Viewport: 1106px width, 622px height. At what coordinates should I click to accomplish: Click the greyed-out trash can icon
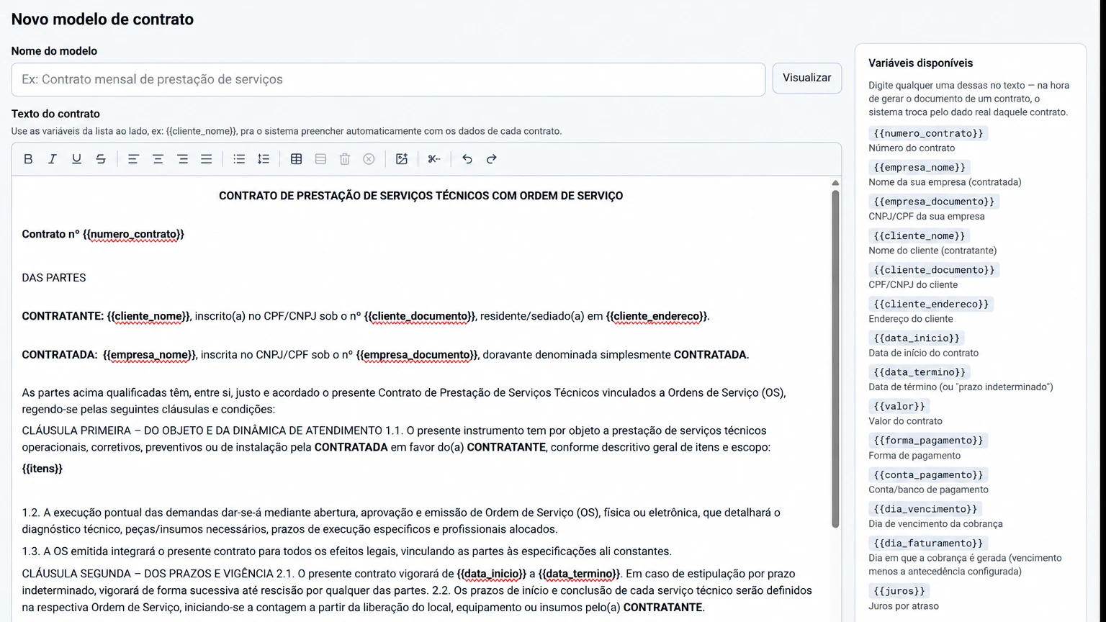(345, 159)
